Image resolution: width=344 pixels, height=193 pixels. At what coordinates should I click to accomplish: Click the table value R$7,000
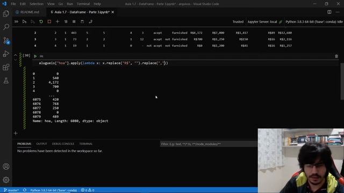[218, 33]
